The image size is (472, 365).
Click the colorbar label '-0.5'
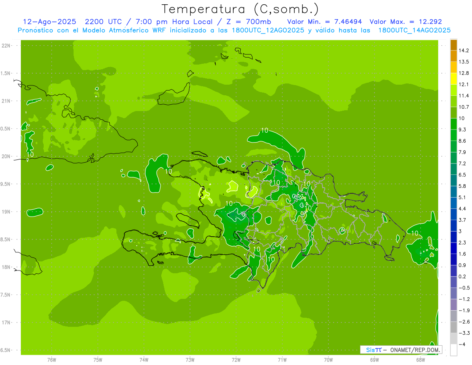(x=464, y=288)
